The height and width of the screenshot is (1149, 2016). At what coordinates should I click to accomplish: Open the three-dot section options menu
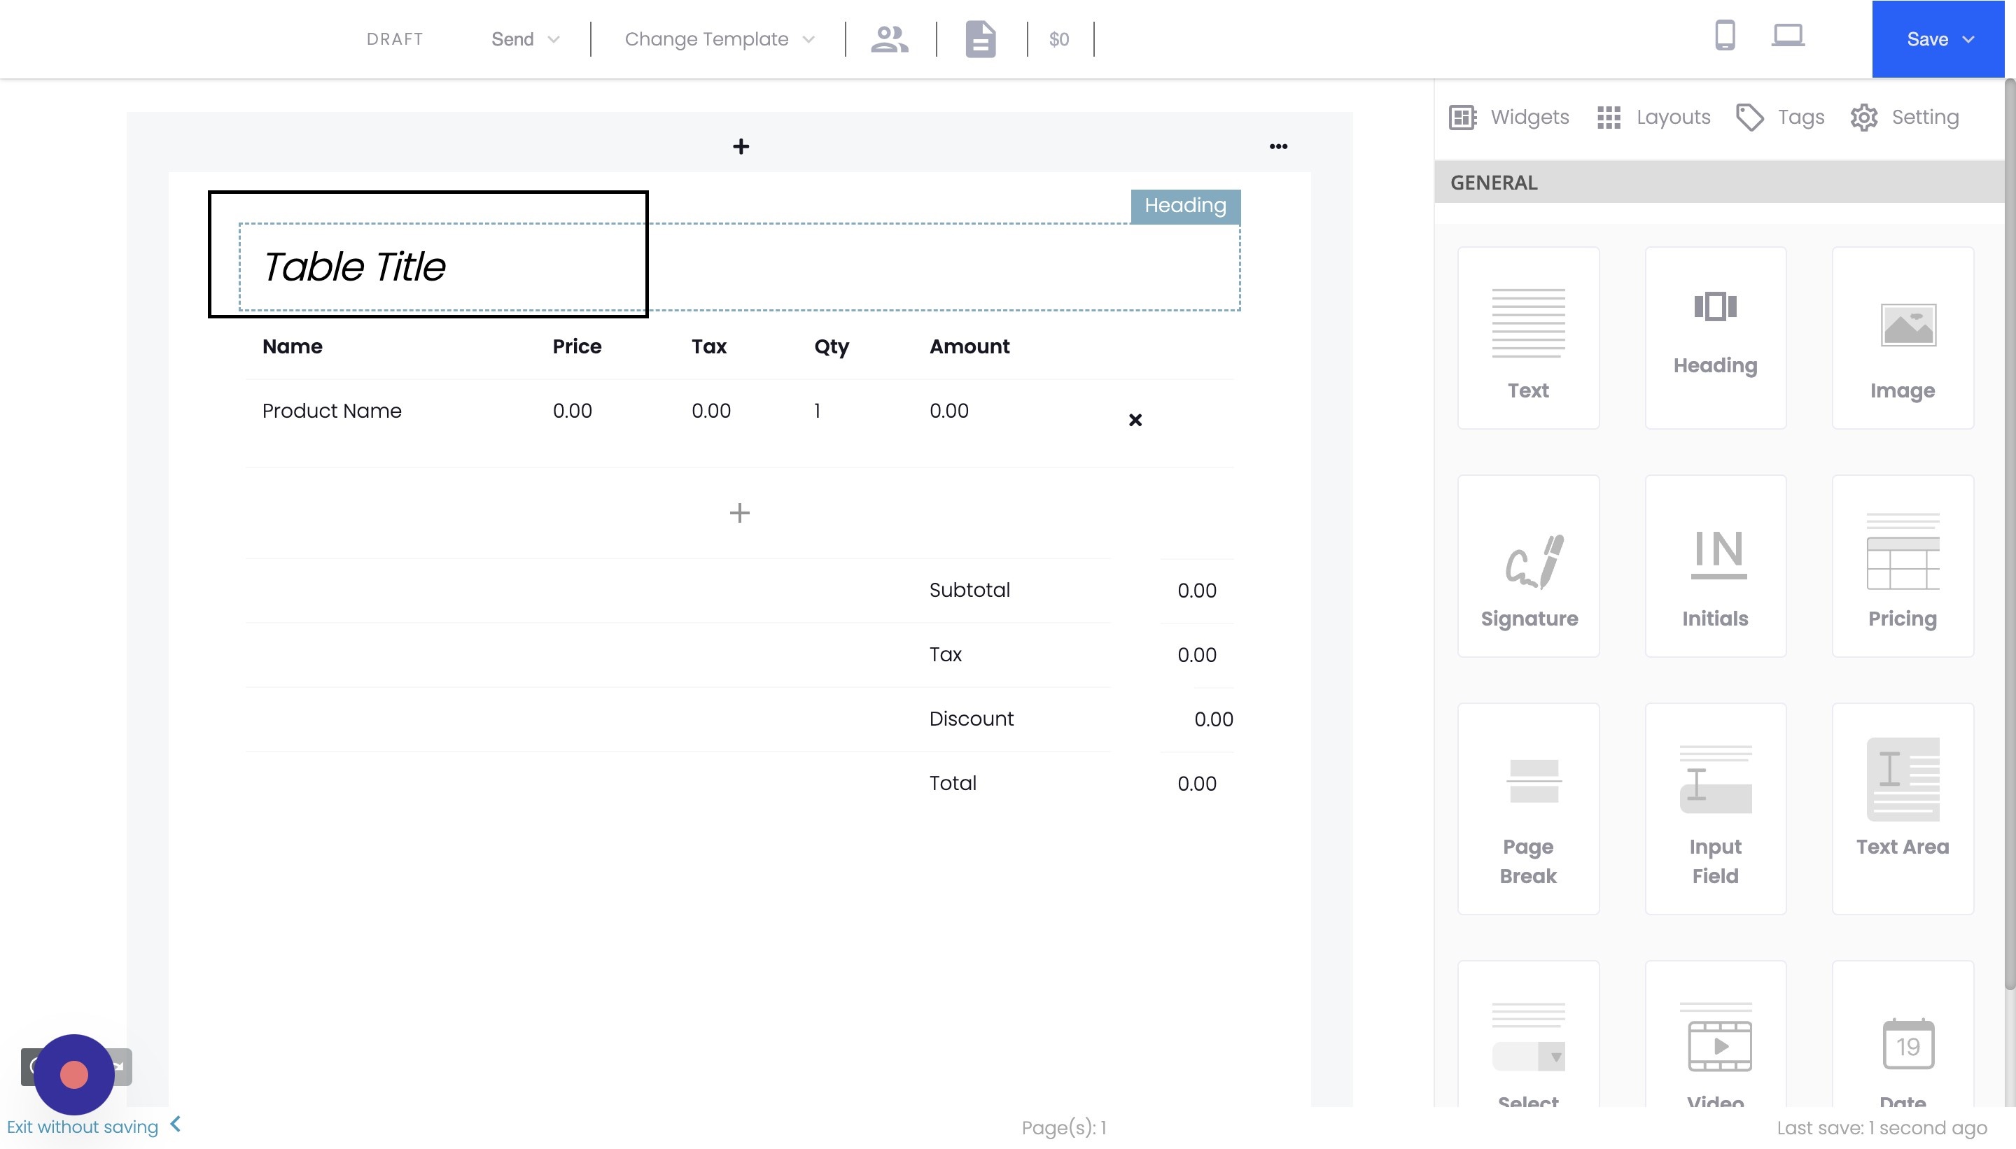(x=1278, y=147)
